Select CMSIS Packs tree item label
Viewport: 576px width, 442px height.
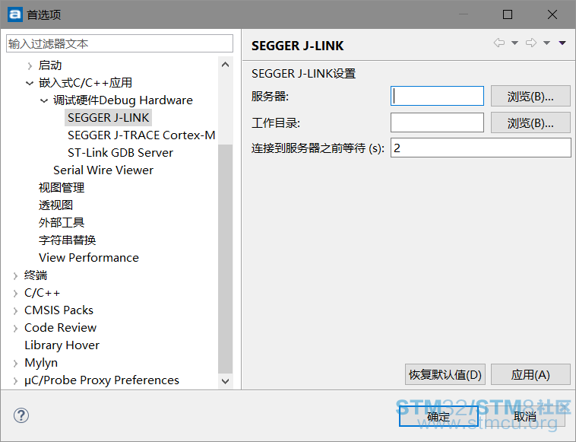tap(59, 310)
